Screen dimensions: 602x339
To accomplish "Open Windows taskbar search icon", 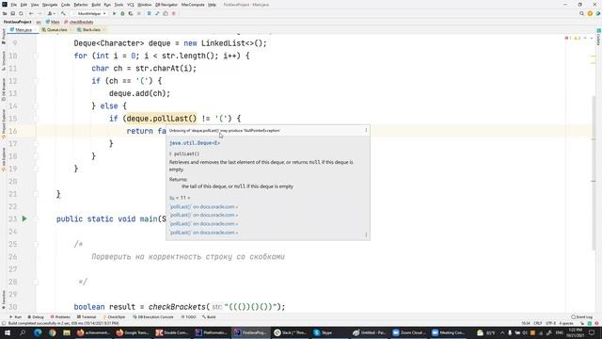I will (x=23, y=332).
